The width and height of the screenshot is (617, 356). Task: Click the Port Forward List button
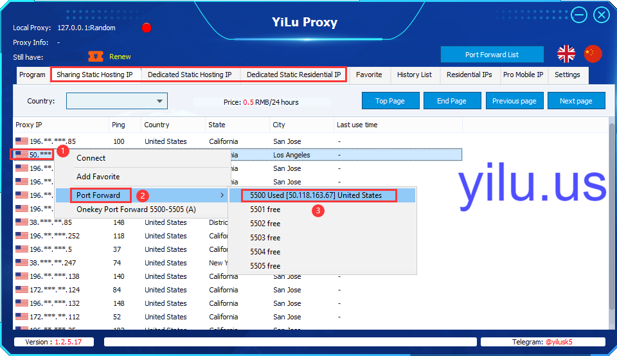(x=492, y=55)
